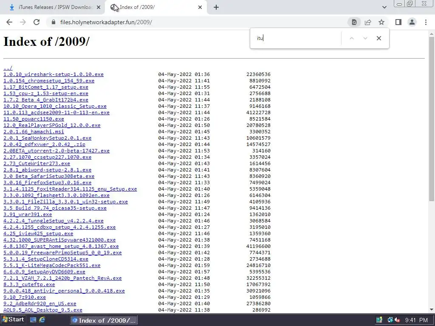This screenshot has height=326, width=435.
Task: Download 3.5_Build_79.74_picasa35-setup.exe
Action: click(x=55, y=208)
